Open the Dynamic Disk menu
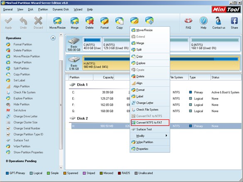Image resolution: width=243 pixels, height=182 pixels. 61,10
